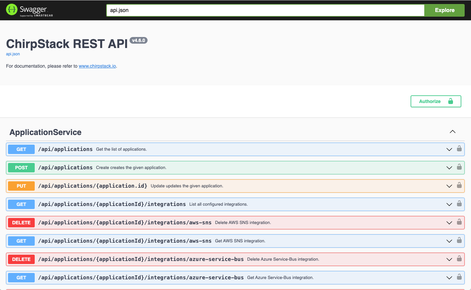
Task: Expand Get Azure Service-Bus integration chevron
Action: pyautogui.click(x=449, y=278)
